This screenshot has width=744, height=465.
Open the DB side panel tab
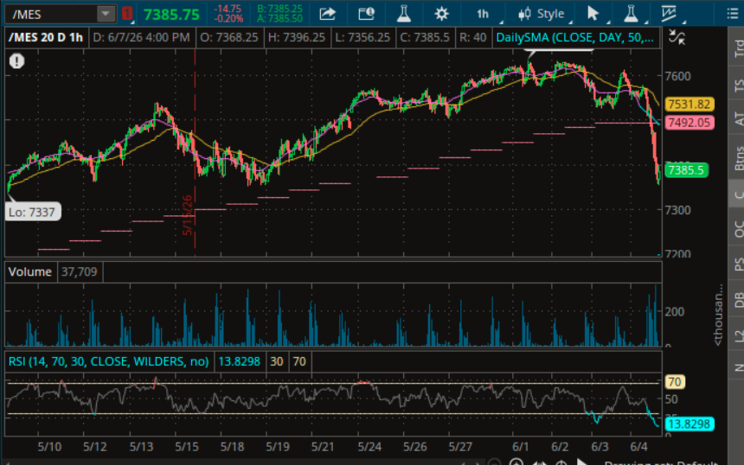pyautogui.click(x=738, y=300)
